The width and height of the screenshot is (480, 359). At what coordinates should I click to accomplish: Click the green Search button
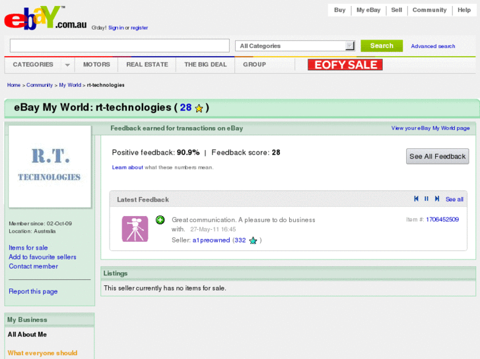point(382,46)
